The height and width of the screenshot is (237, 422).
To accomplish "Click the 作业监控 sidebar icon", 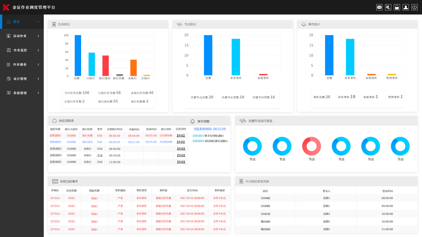I will (9, 50).
